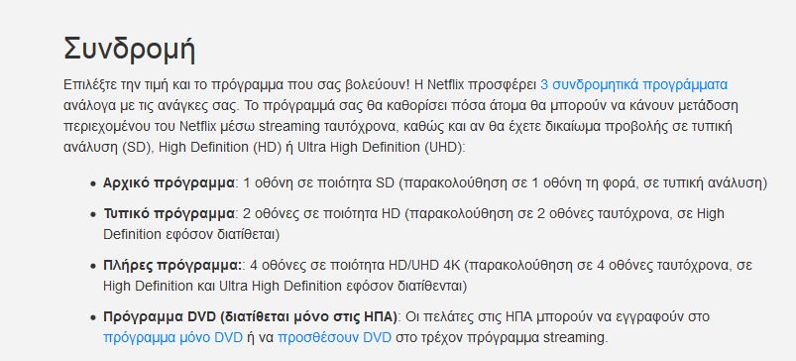Select the bold "Τυπικό πρόγραμμα" label

click(170, 214)
